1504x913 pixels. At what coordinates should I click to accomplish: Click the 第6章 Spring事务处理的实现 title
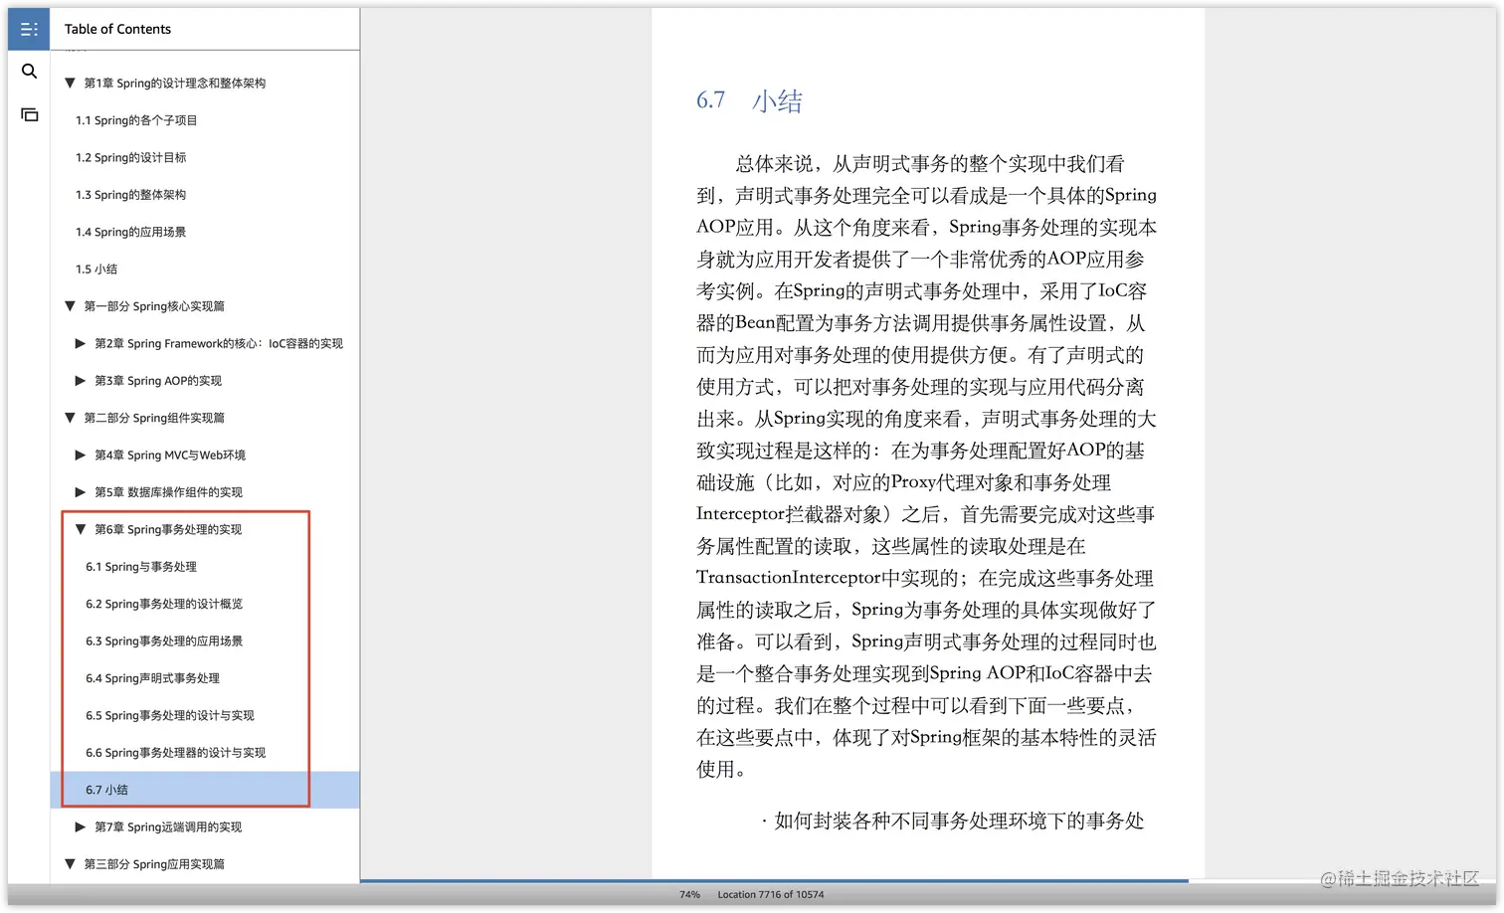pyautogui.click(x=168, y=529)
